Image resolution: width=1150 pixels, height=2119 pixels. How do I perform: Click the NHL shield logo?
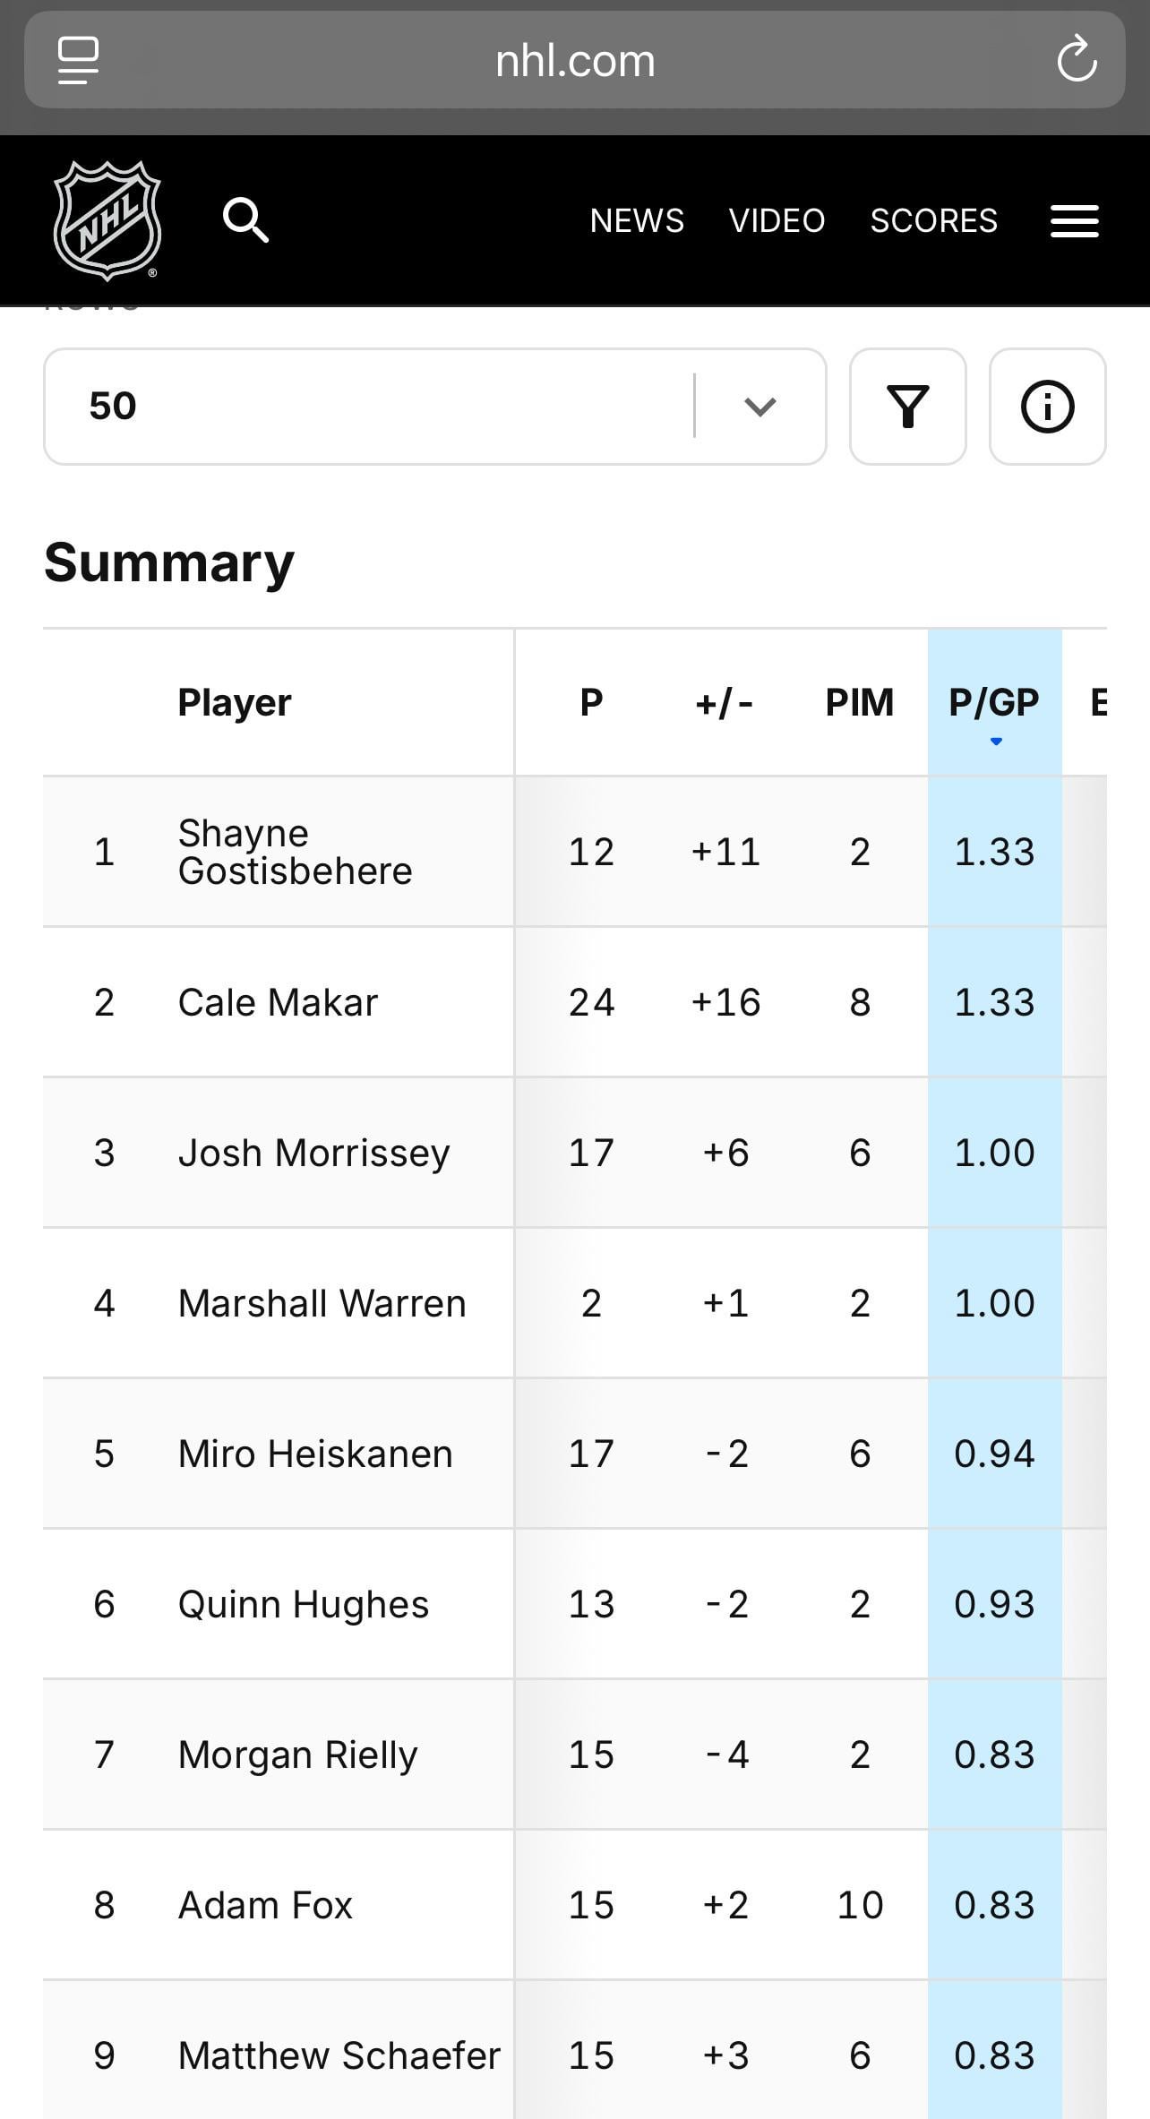(x=107, y=220)
